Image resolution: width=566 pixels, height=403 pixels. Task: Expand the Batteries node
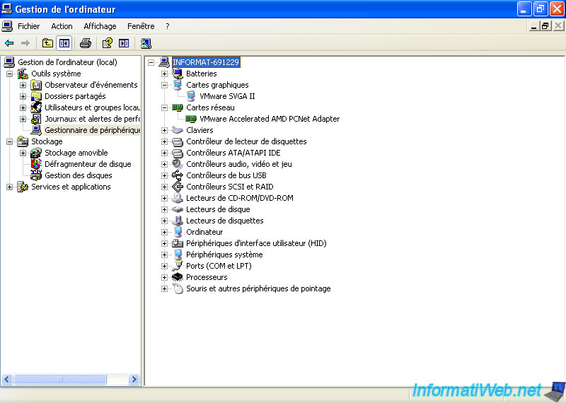click(164, 74)
